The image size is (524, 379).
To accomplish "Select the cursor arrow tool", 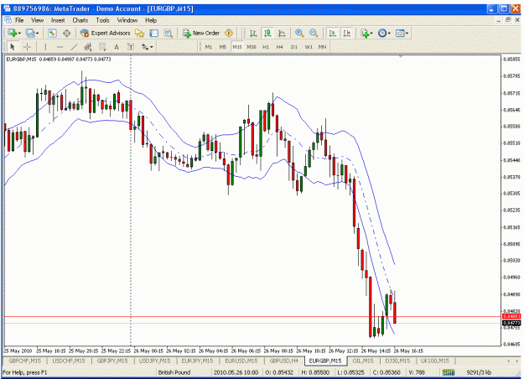I will click(13, 47).
